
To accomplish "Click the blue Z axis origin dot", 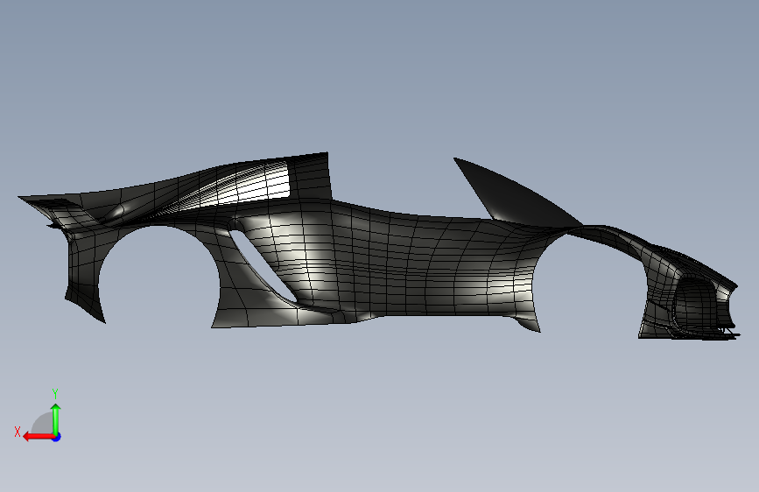I will click(x=57, y=437).
